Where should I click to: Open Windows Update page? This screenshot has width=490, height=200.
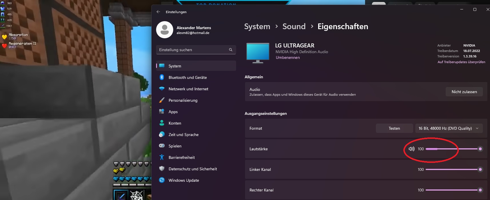pos(196,180)
